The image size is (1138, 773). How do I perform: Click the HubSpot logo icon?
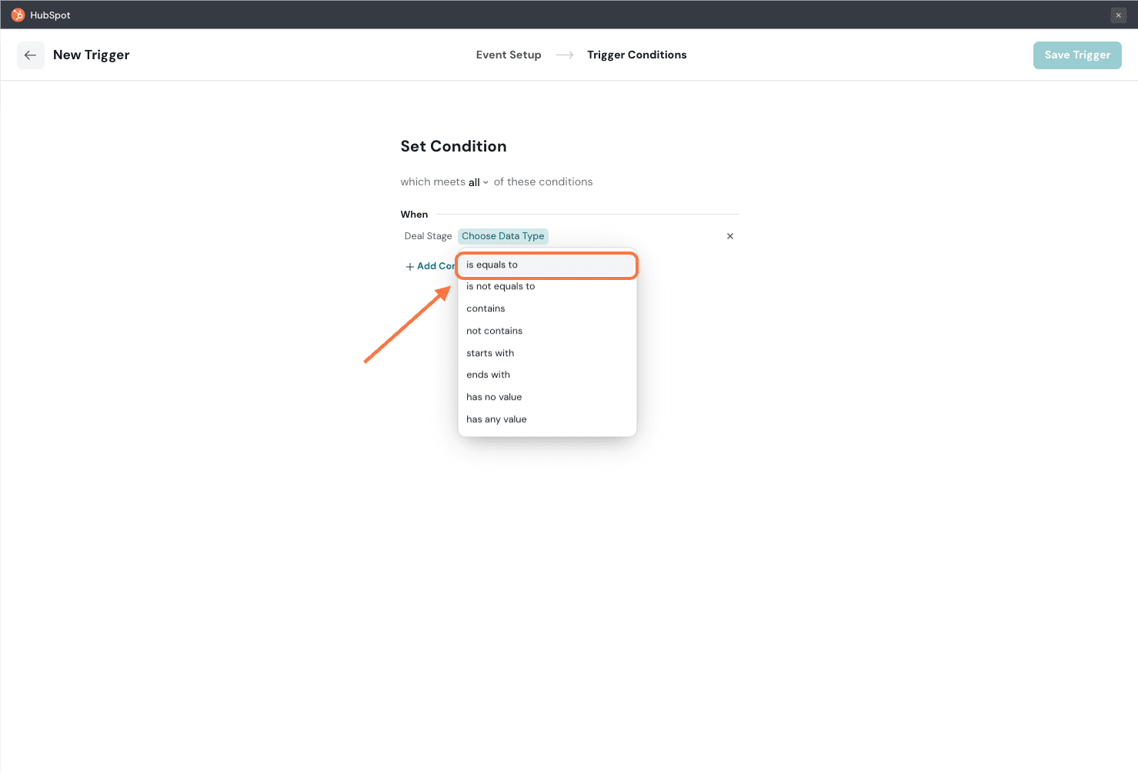coord(18,15)
